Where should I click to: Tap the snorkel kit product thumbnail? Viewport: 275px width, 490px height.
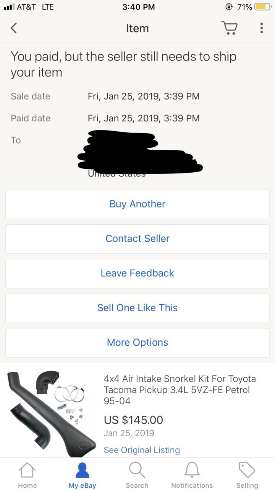click(52, 413)
